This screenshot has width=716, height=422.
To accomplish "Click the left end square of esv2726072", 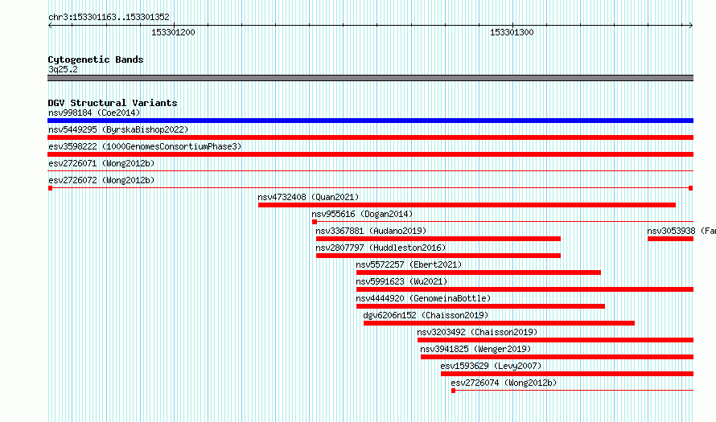I will tap(50, 188).
